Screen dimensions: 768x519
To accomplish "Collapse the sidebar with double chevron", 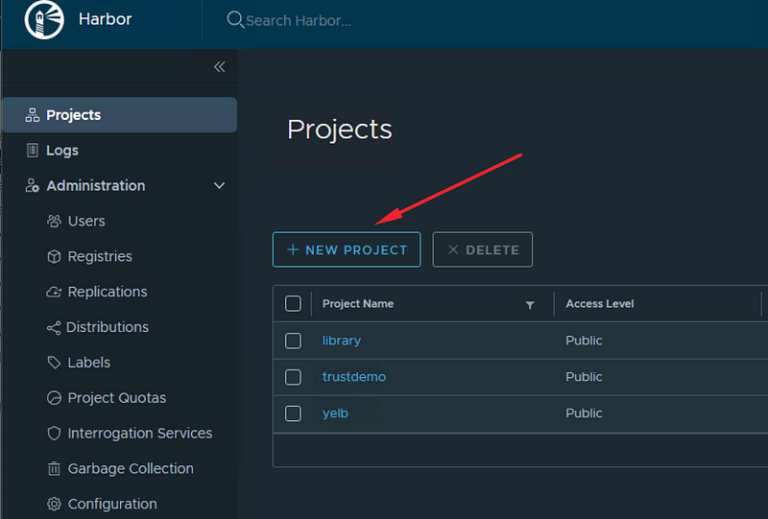I will pos(220,66).
